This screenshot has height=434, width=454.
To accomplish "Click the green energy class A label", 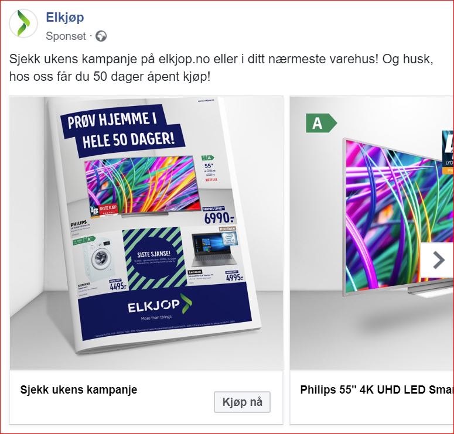I will [322, 124].
